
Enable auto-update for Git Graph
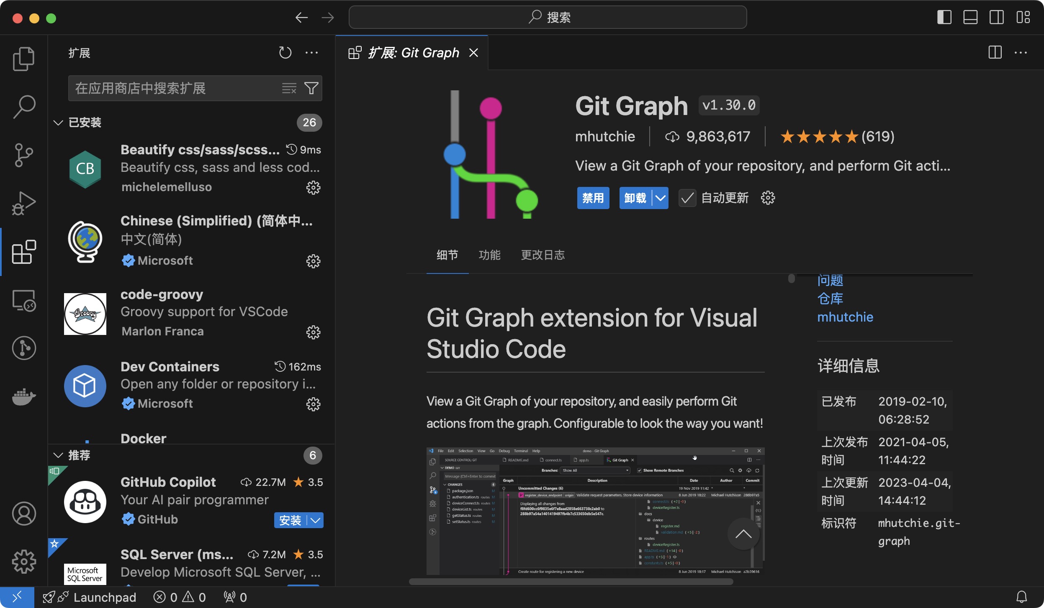click(687, 197)
